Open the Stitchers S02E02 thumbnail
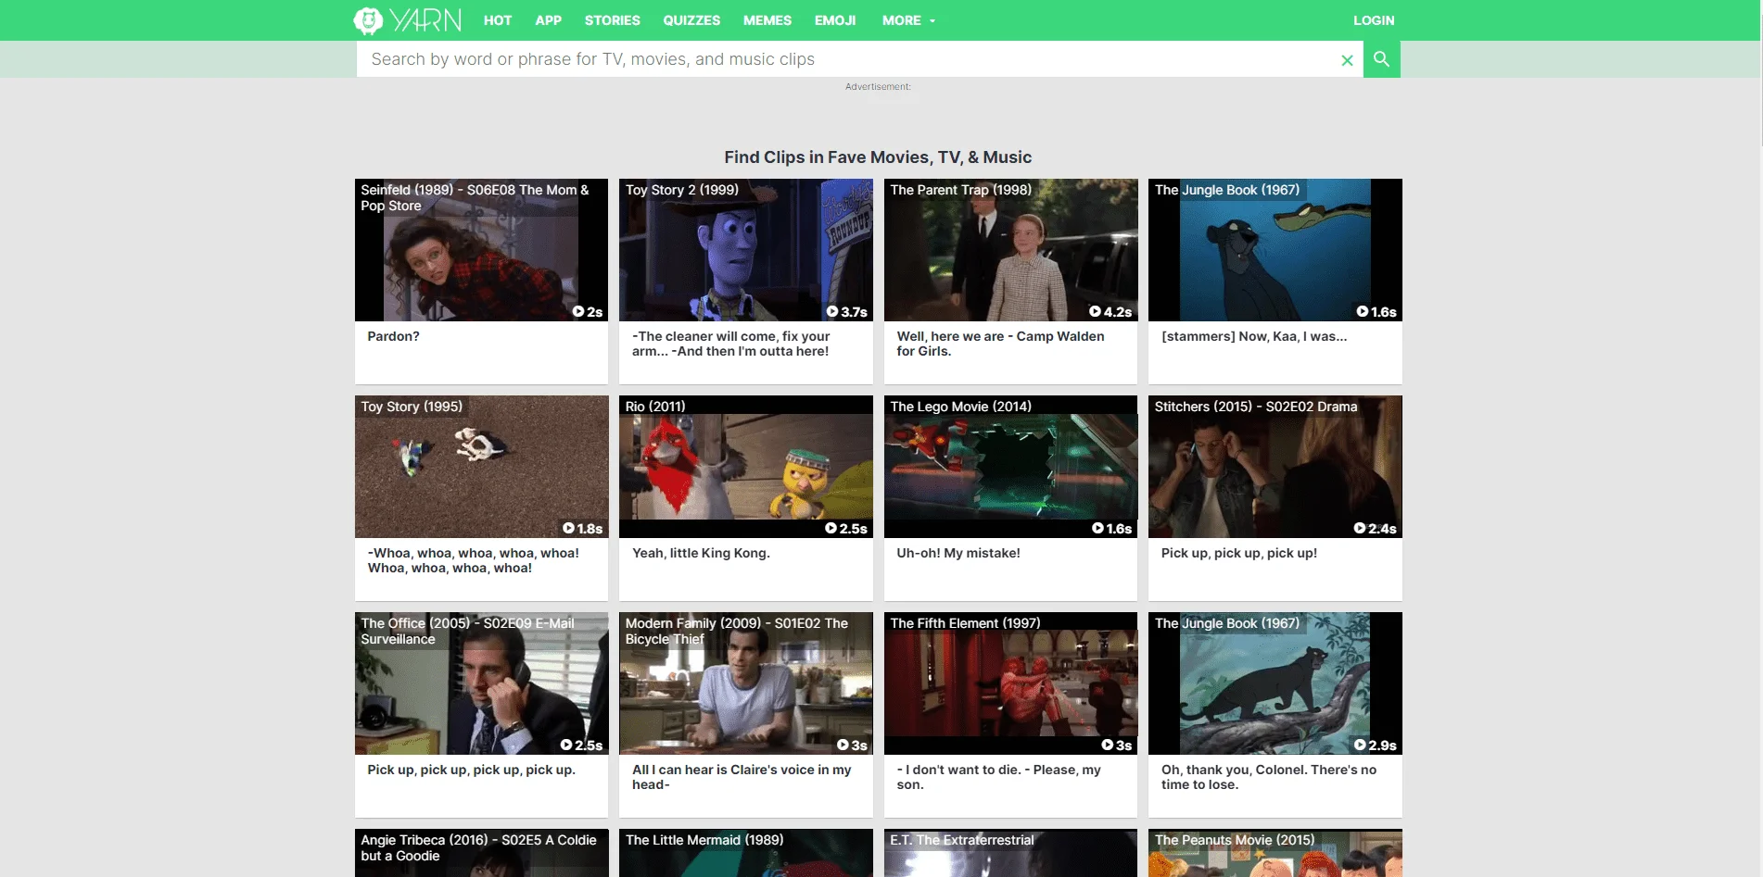The image size is (1763, 877). pos(1275,467)
